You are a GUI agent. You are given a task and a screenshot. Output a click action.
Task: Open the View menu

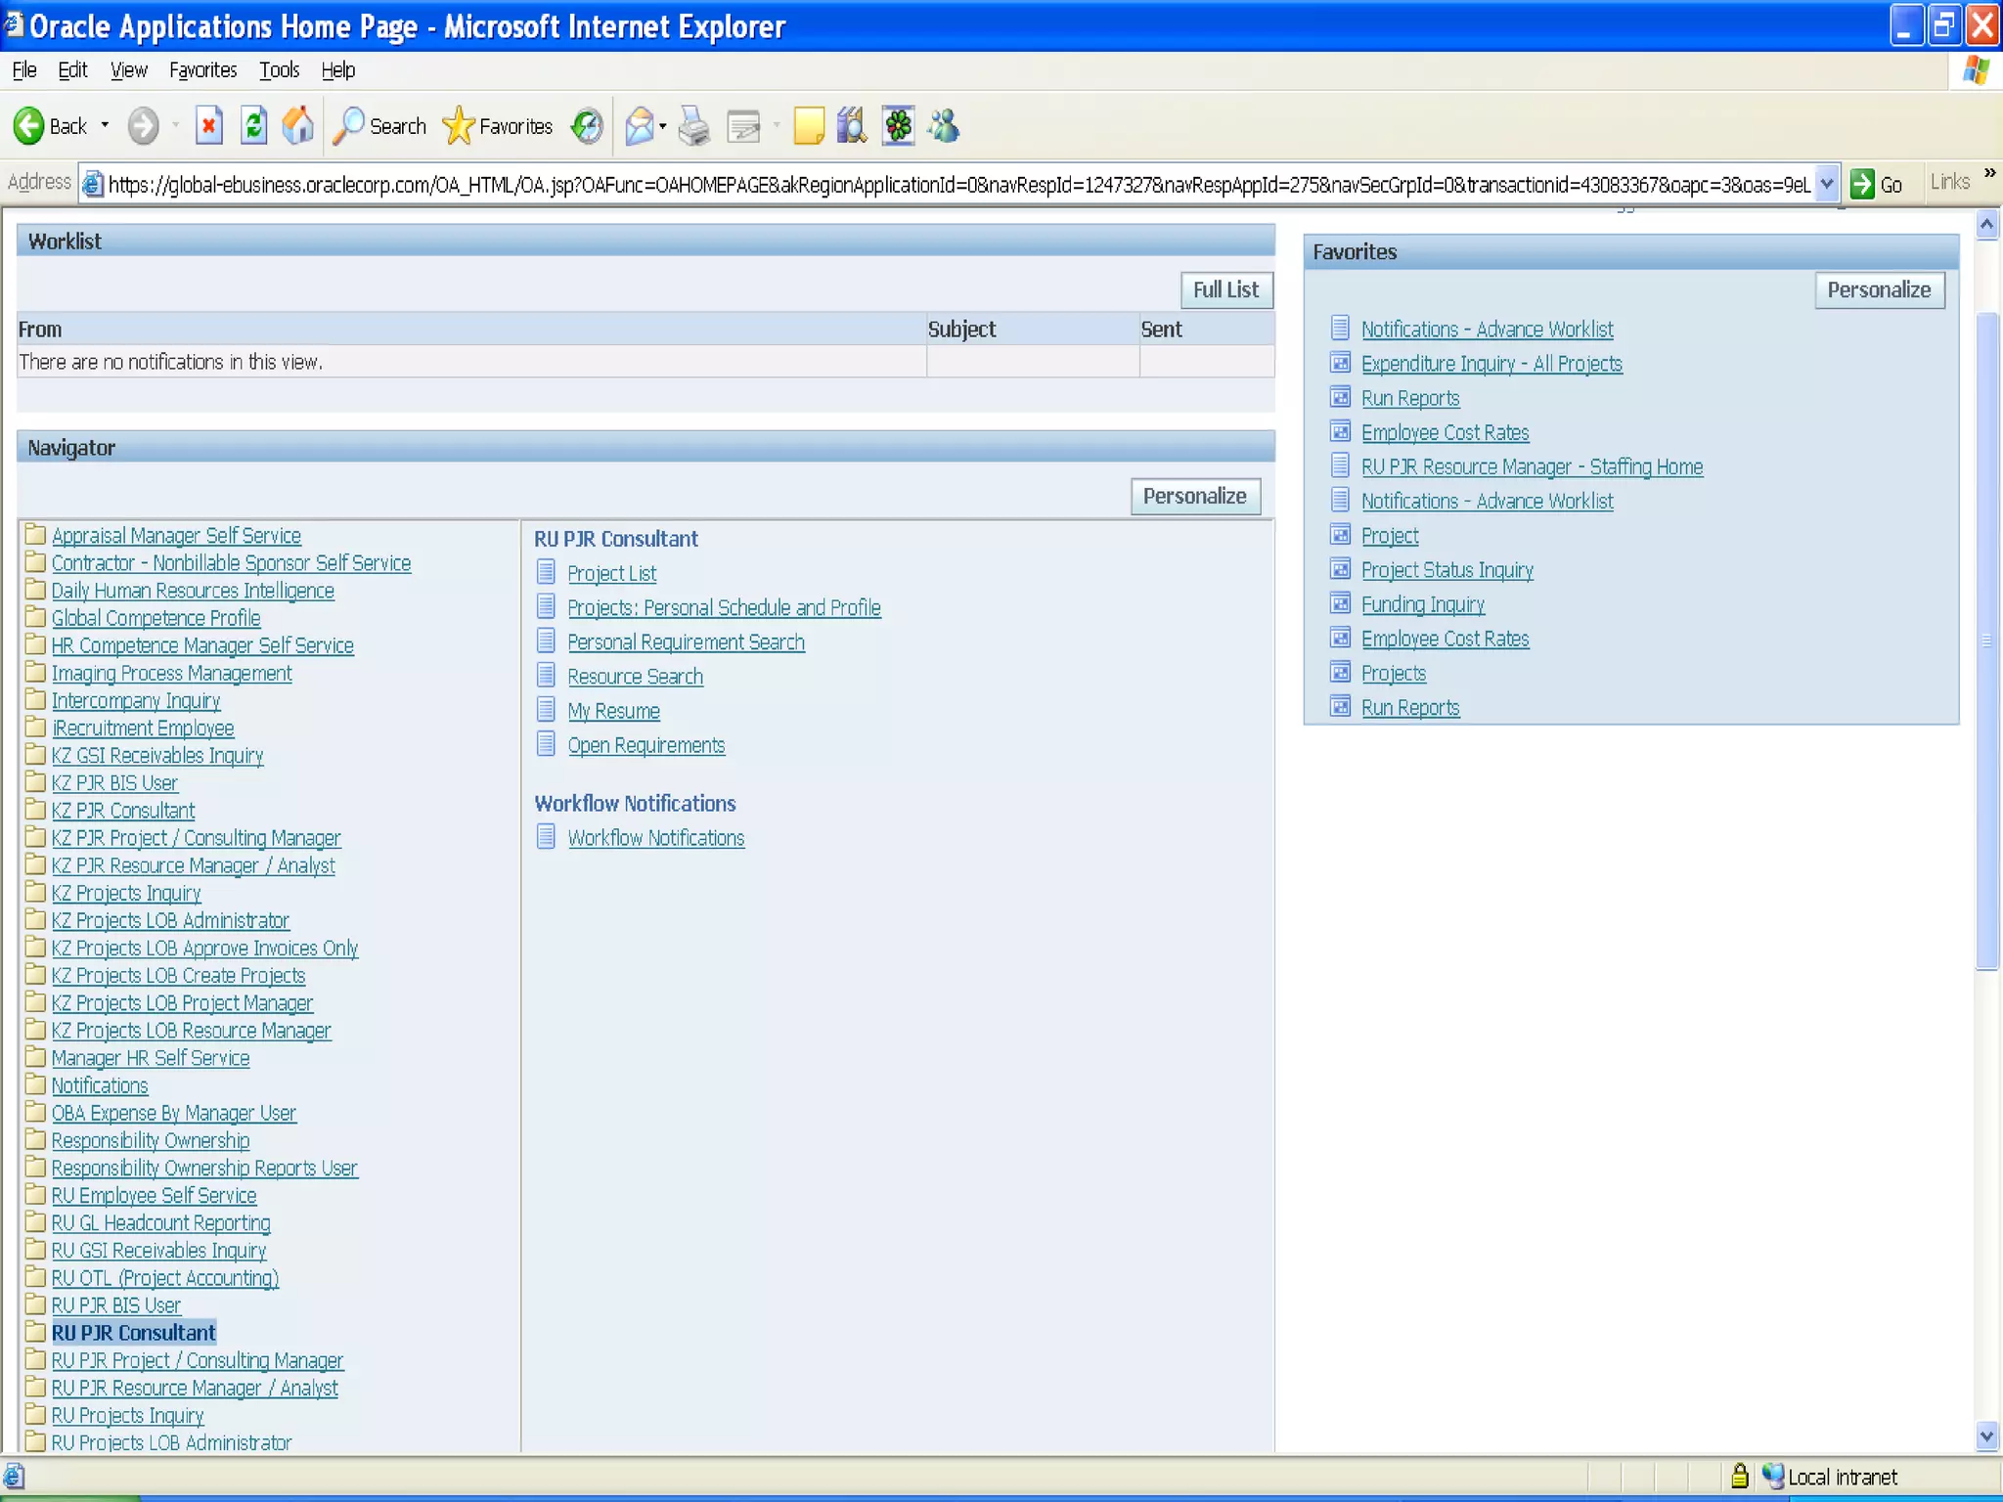point(128,70)
